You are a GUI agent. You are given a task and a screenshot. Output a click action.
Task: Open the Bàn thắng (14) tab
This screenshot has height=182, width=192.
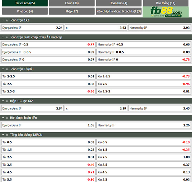click(x=165, y=3)
